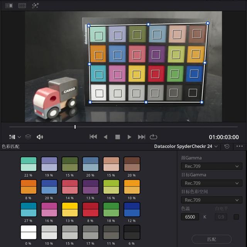Toggle the image wipe view icon
Image resolution: width=247 pixels, height=247 pixels.
(x=9, y=6)
